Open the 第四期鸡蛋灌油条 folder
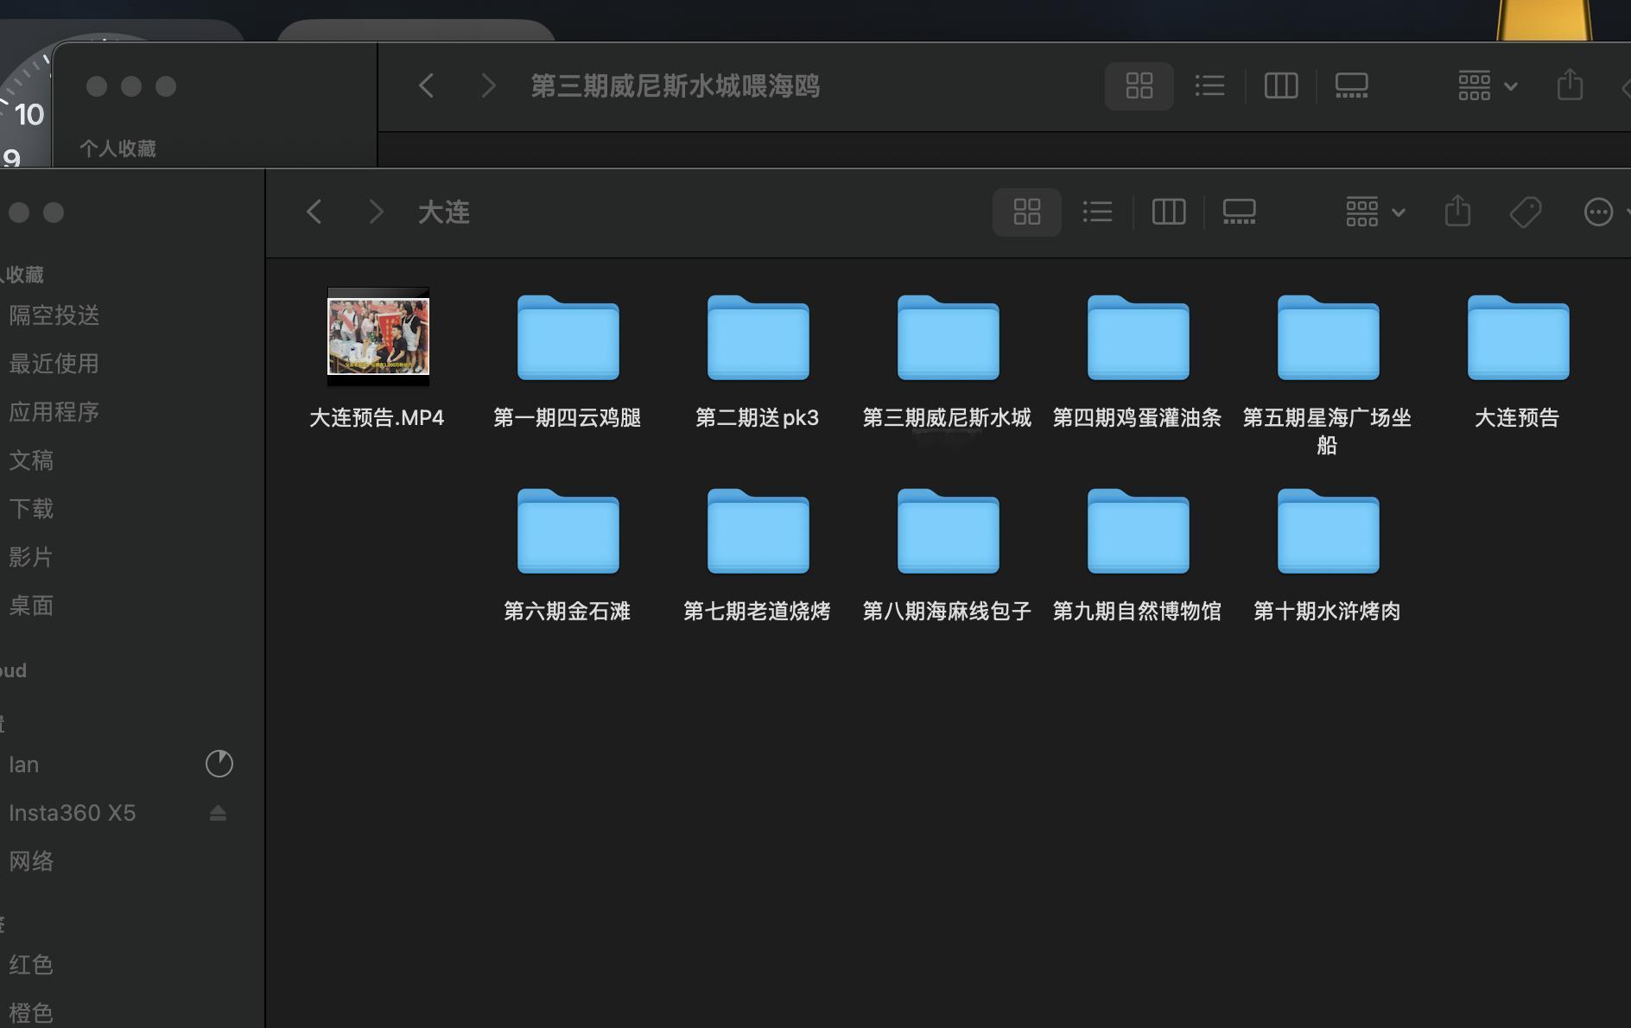Image resolution: width=1631 pixels, height=1028 pixels. (x=1138, y=337)
